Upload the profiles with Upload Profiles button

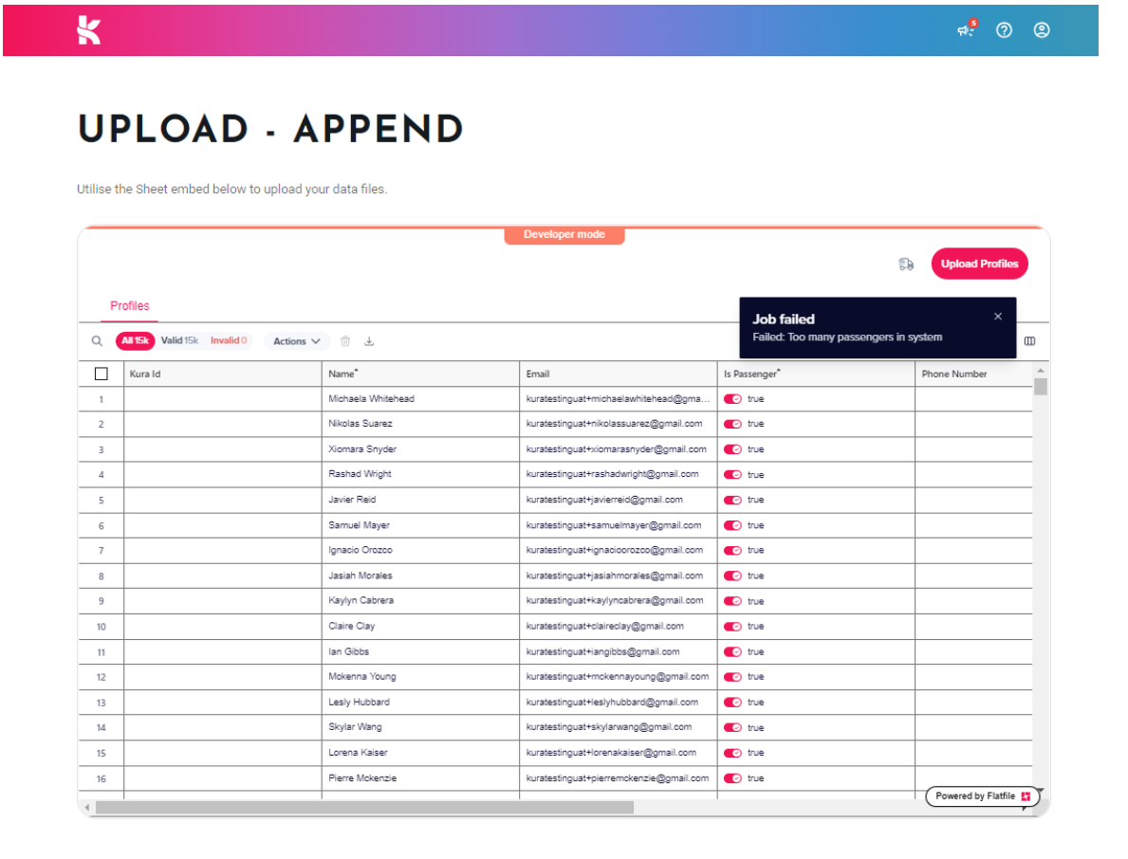pyautogui.click(x=979, y=264)
